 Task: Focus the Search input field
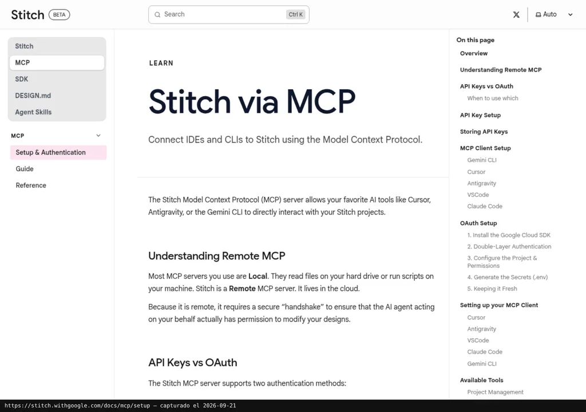click(x=229, y=14)
